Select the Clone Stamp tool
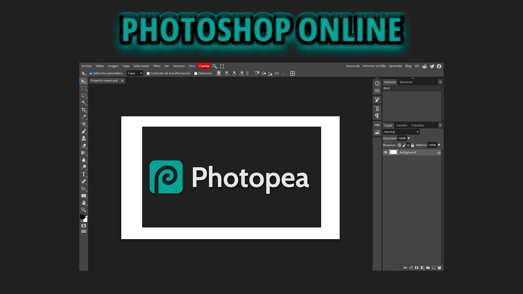Image resolution: width=523 pixels, height=294 pixels. [84, 138]
